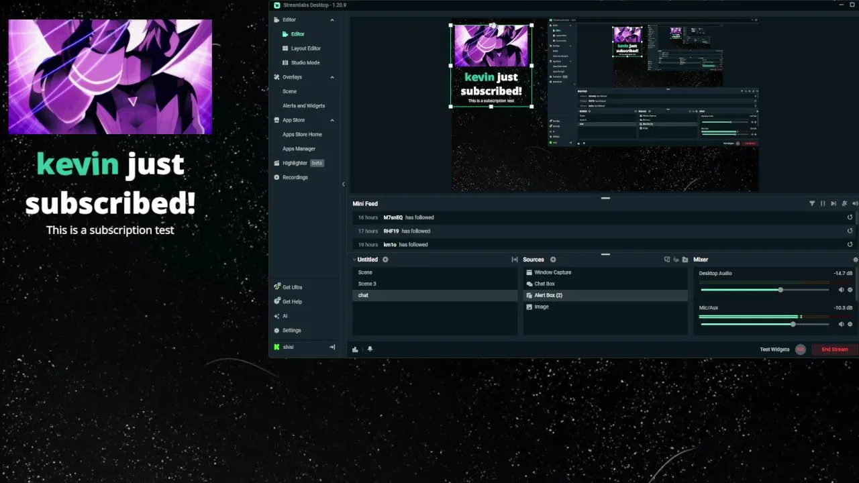Pause the Mini Feed alert queue
859x483 pixels.
point(823,203)
